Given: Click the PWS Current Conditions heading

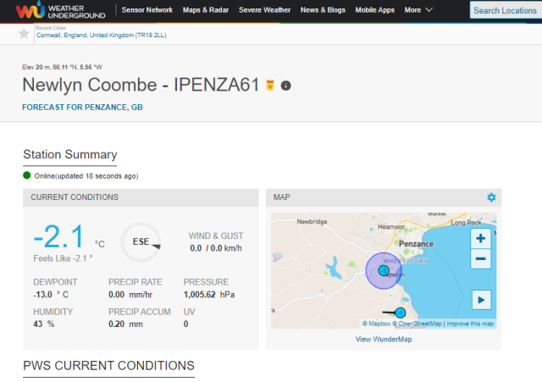Looking at the screenshot, I should (x=108, y=365).
